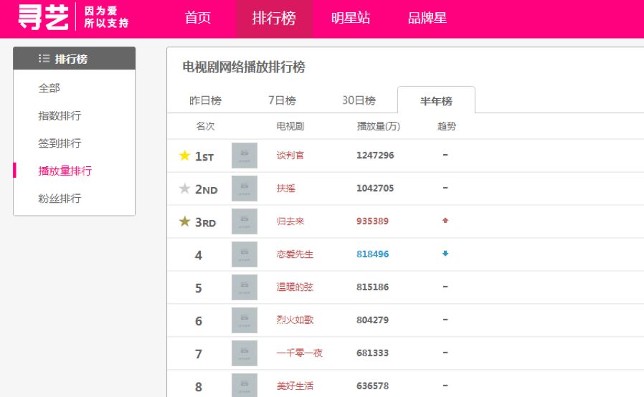This screenshot has width=644, height=397.
Task: Click the blue down arrow for 恋爱先生
Action: (x=445, y=253)
